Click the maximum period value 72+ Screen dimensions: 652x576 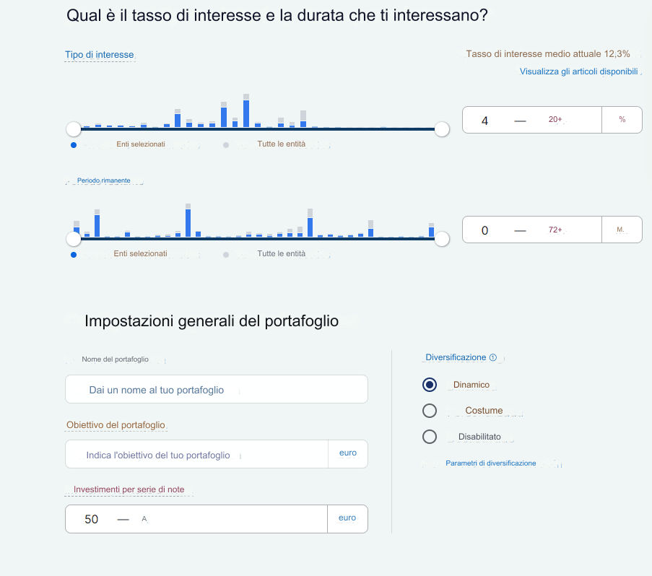(555, 230)
